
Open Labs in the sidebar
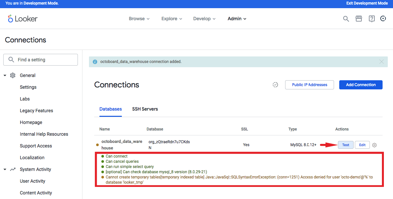click(25, 99)
